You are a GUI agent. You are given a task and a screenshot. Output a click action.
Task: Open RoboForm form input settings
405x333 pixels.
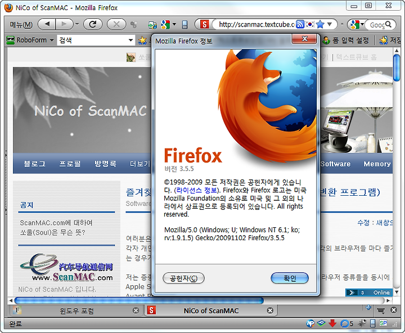click(345, 40)
